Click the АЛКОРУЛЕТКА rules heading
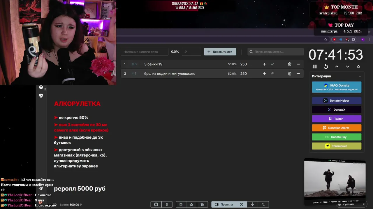This screenshot has width=373, height=209. (x=77, y=104)
